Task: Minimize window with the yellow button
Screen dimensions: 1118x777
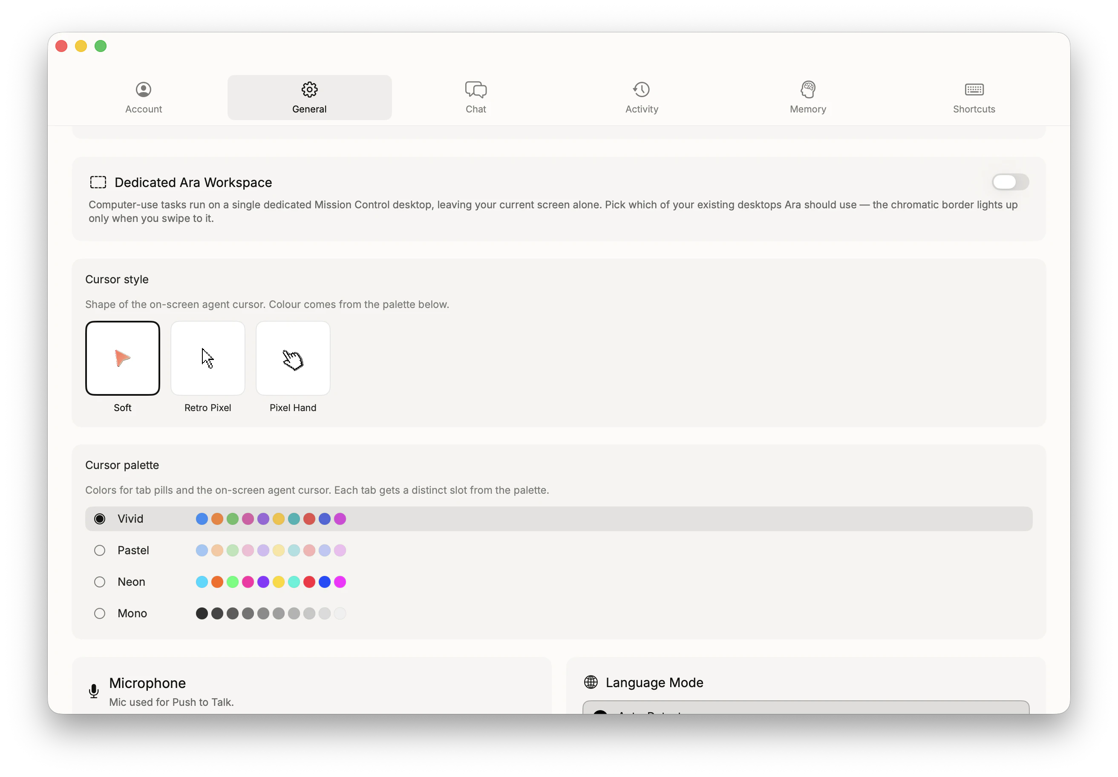Action: [81, 46]
